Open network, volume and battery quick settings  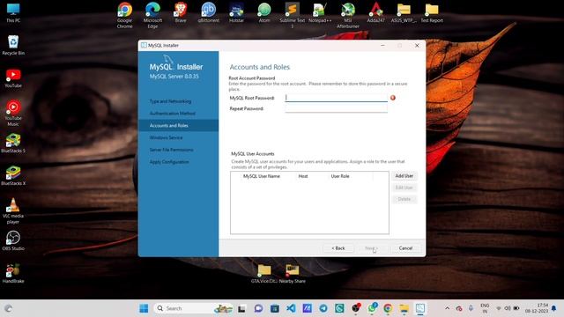508,308
